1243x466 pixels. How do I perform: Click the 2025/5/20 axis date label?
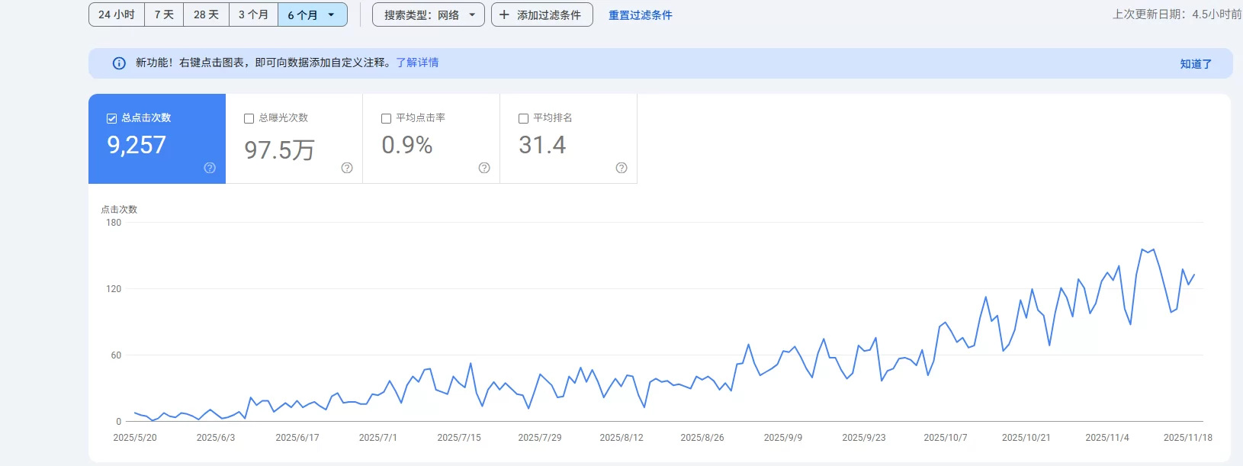135,438
